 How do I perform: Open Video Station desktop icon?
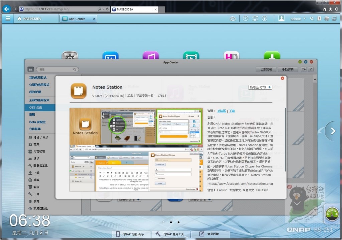click(191, 55)
